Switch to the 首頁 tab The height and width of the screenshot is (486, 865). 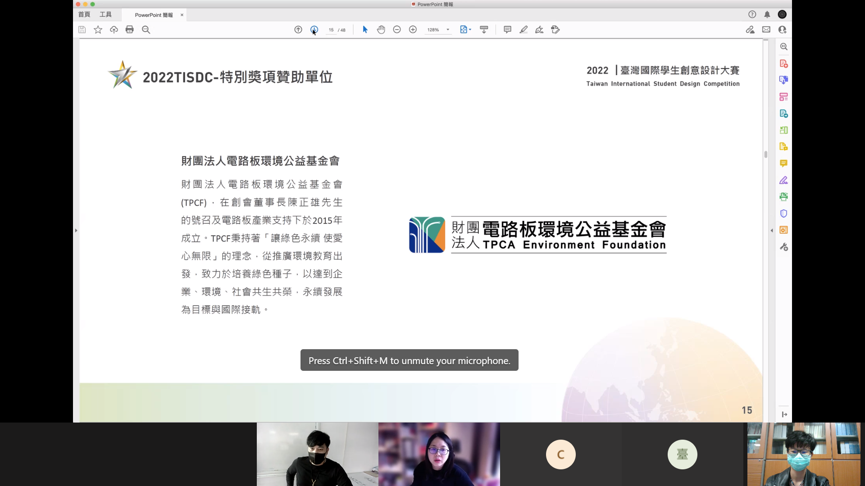click(x=84, y=14)
